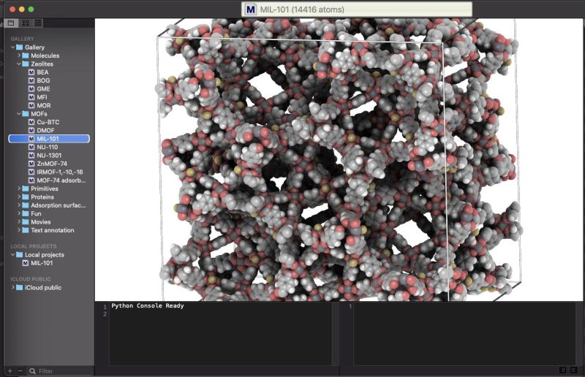Click the 'Adsorption surfac...' folder label
585x377 pixels.
(58, 205)
